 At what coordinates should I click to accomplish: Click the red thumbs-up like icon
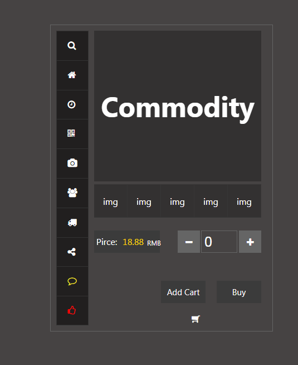[71, 310]
